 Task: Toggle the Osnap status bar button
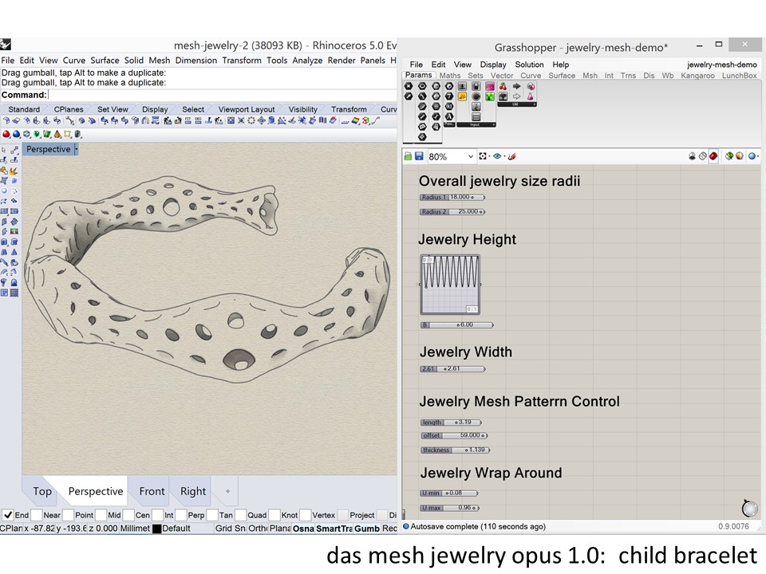click(303, 529)
